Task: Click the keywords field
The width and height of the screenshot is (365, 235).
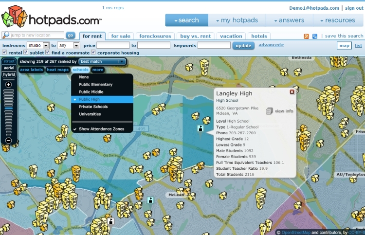Action: point(214,45)
